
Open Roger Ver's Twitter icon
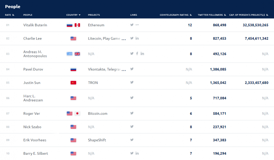click(x=132, y=113)
